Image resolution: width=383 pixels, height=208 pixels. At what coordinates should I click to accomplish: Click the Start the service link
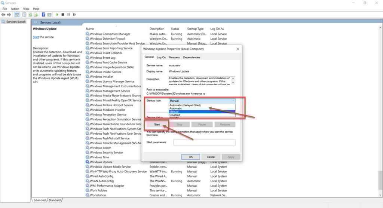click(x=36, y=37)
